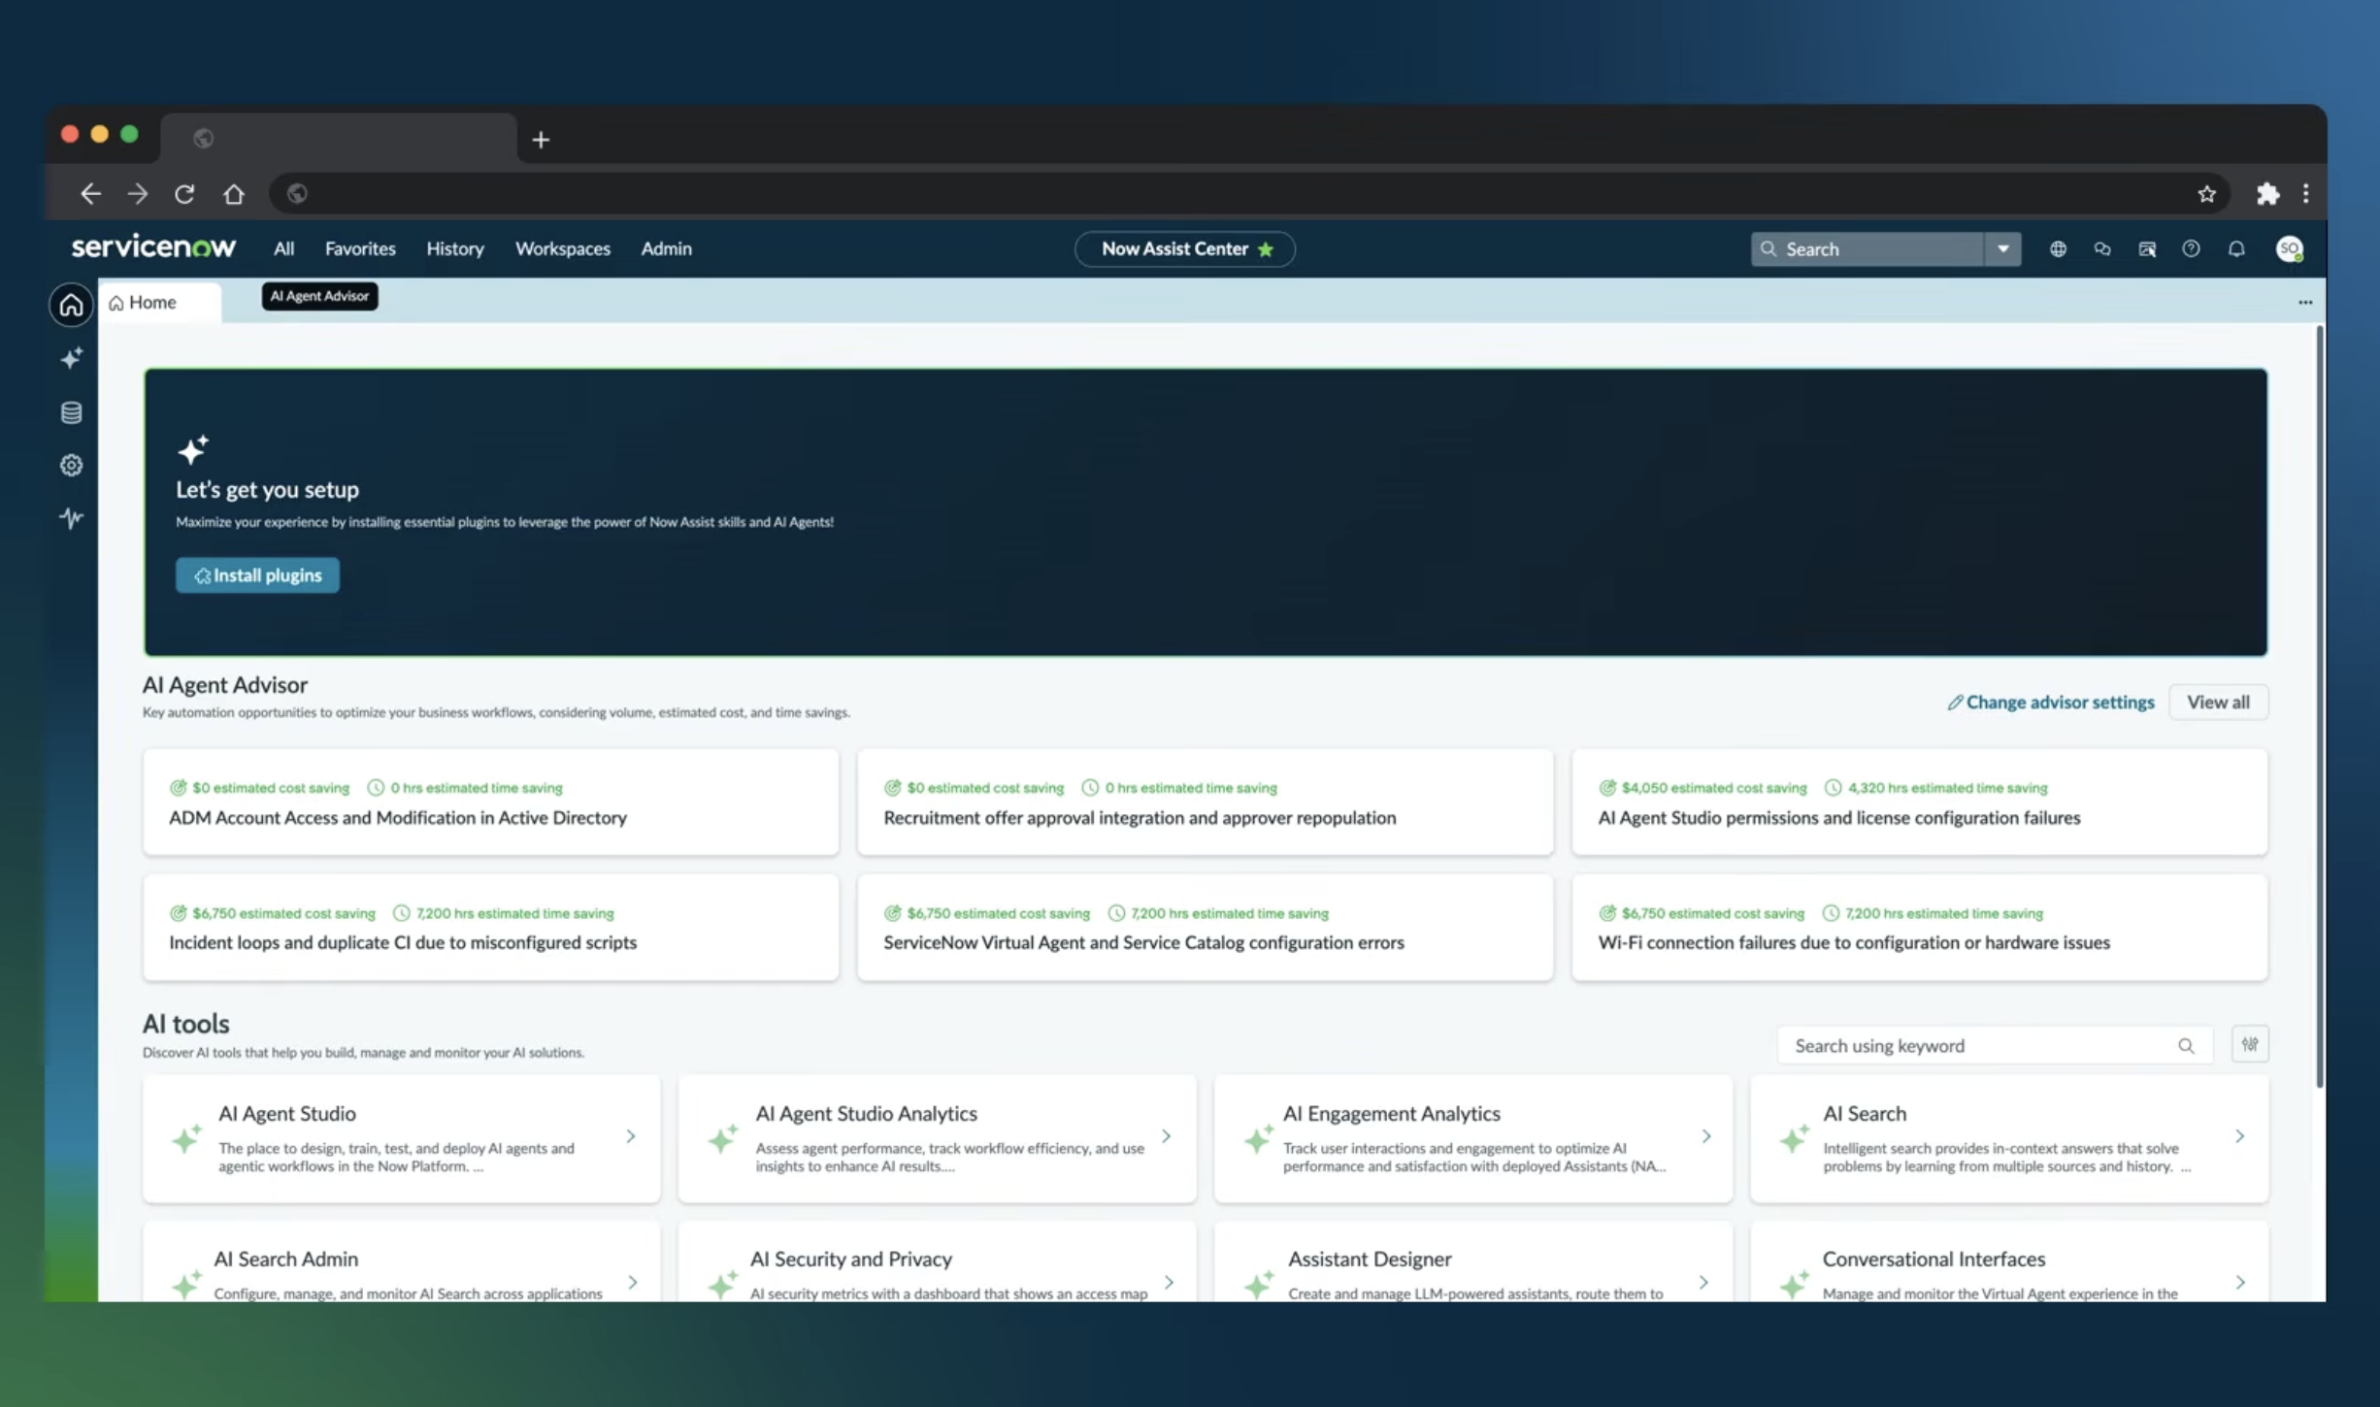Expand the AI Engagement Analytics chevron
Screen dimensions: 2380x1407
point(1705,1136)
